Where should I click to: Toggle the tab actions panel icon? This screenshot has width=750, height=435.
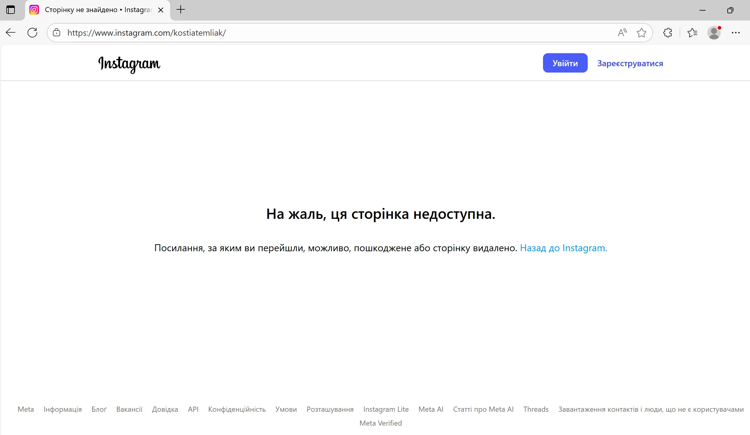pos(11,10)
